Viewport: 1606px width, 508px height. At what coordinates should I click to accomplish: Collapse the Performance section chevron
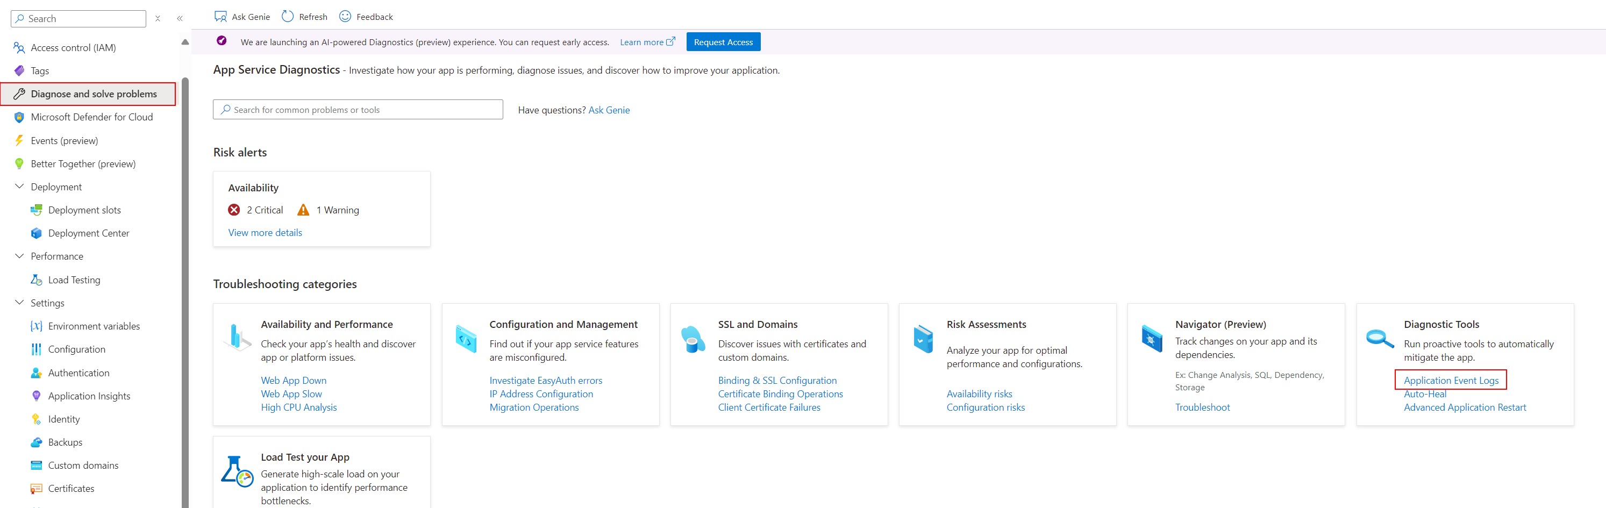[x=19, y=256]
